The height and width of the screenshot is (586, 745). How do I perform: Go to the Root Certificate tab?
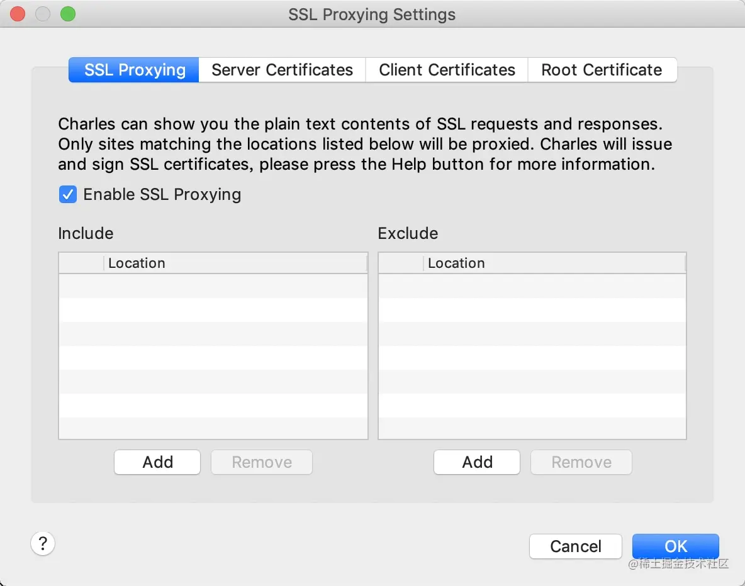602,70
